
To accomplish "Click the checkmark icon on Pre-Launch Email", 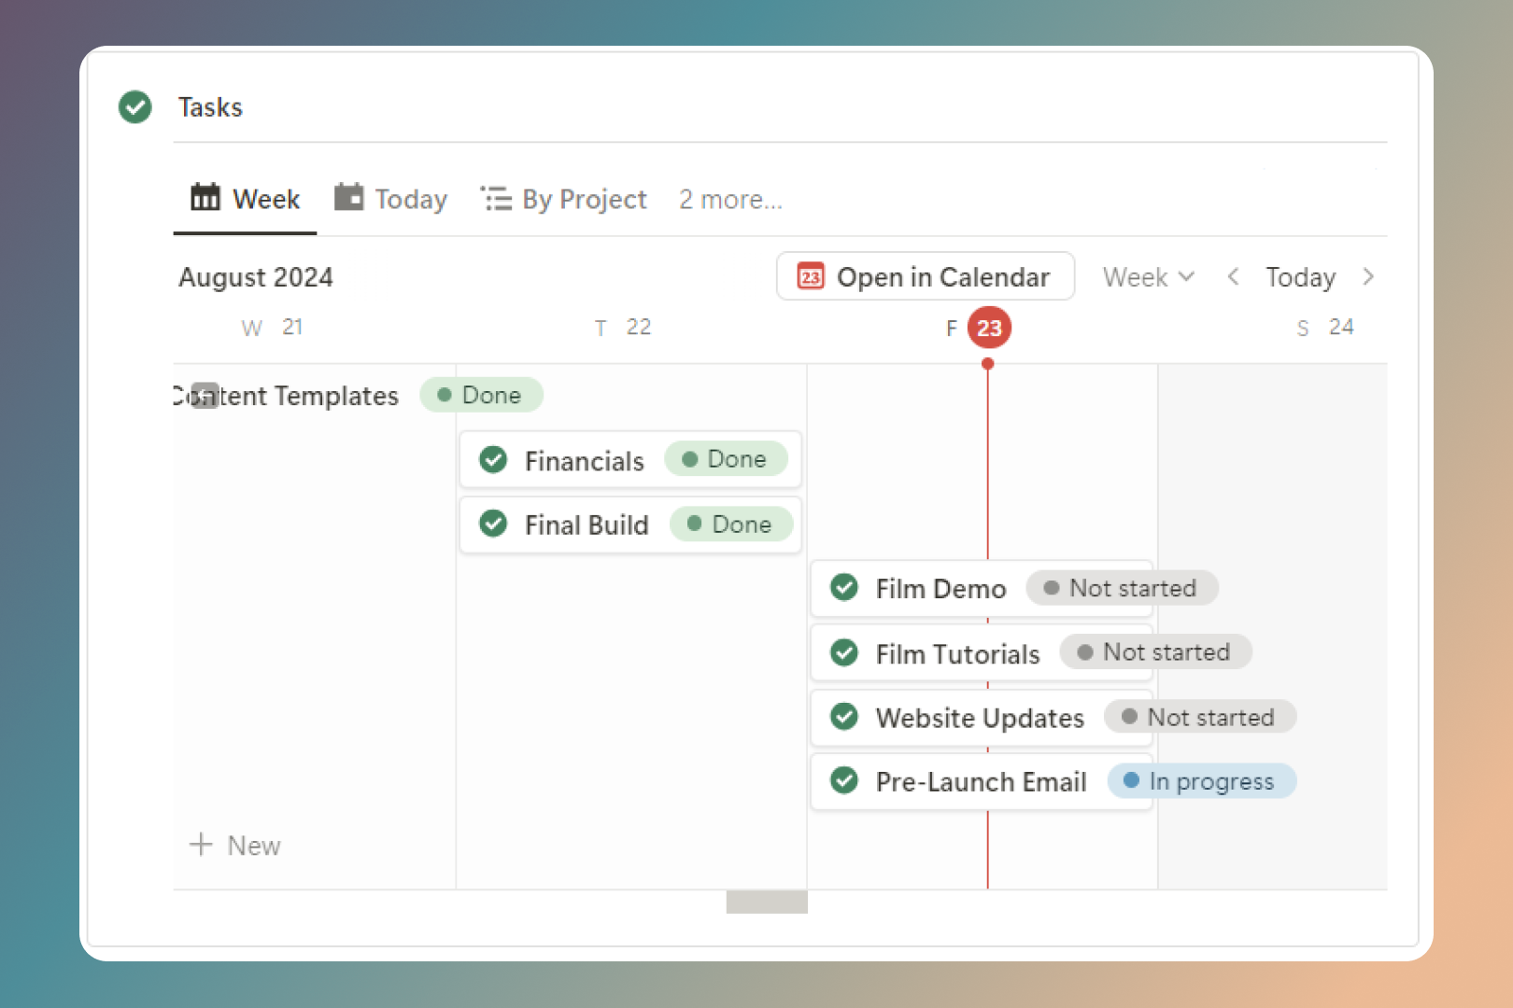I will click(843, 781).
